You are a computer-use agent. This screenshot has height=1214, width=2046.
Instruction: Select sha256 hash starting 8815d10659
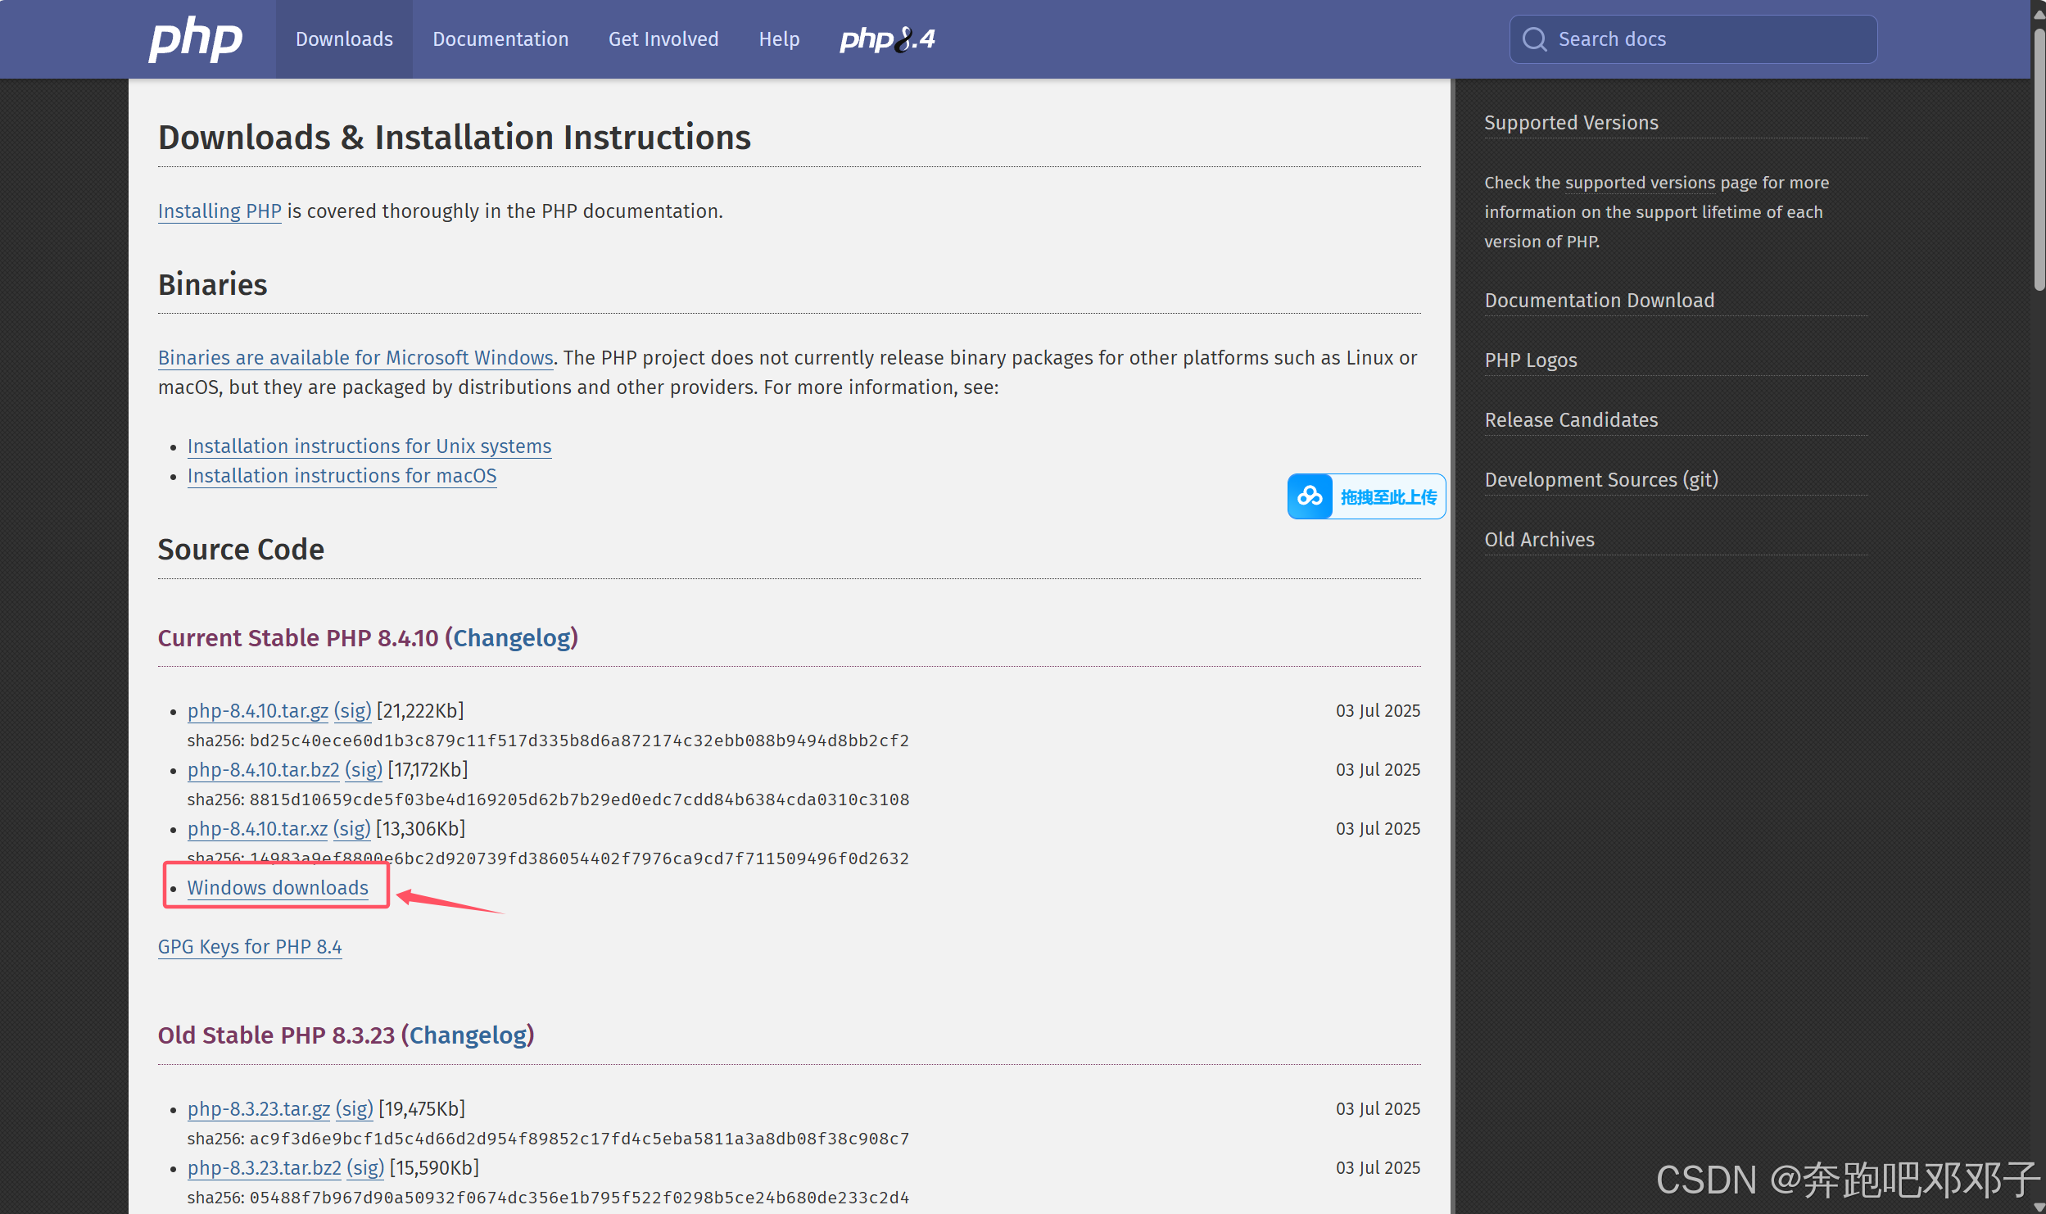579,800
